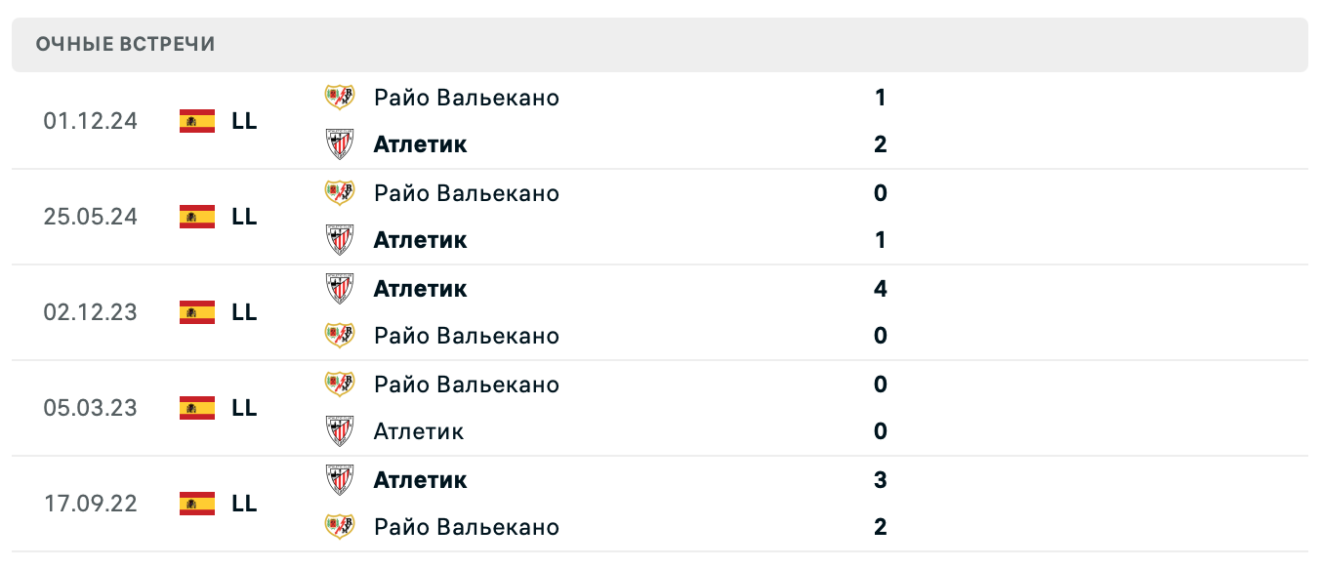
Task: Click the Rayo Vallecano crest in the 01.12.24 match
Action: 340,98
